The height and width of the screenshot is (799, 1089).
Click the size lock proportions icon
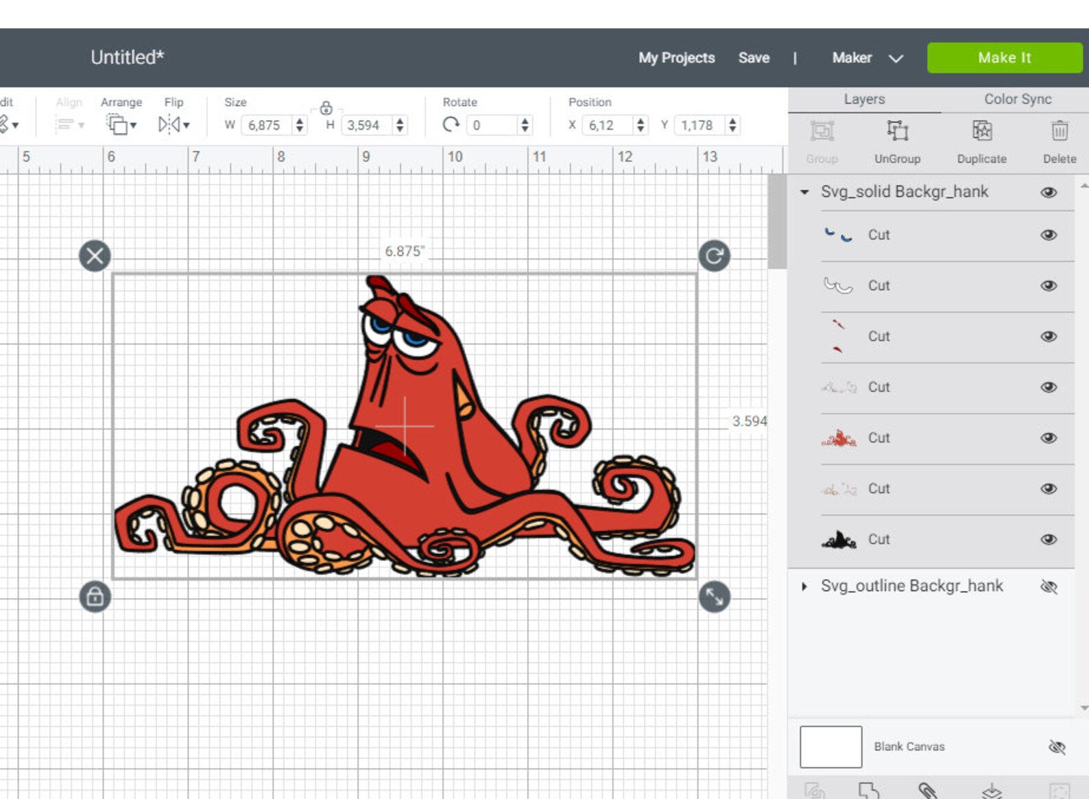click(326, 108)
